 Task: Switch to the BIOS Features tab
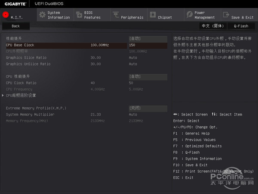(92, 15)
